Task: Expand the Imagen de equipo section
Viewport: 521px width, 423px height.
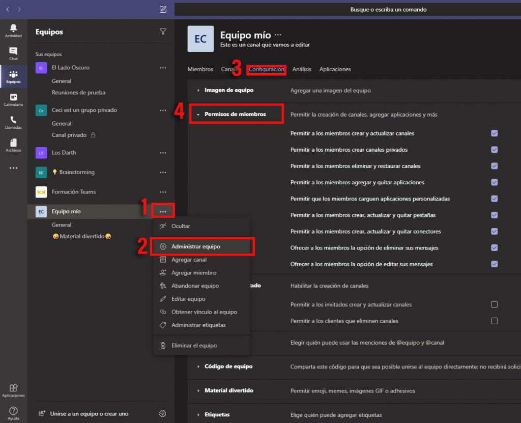Action: pos(198,90)
